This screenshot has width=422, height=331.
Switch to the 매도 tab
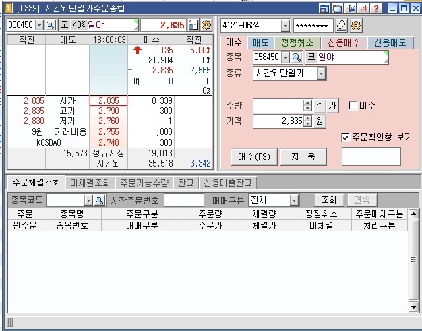coord(260,42)
